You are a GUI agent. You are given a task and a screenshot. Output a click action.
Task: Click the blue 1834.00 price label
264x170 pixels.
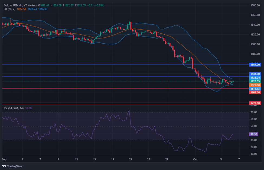pos(255,74)
